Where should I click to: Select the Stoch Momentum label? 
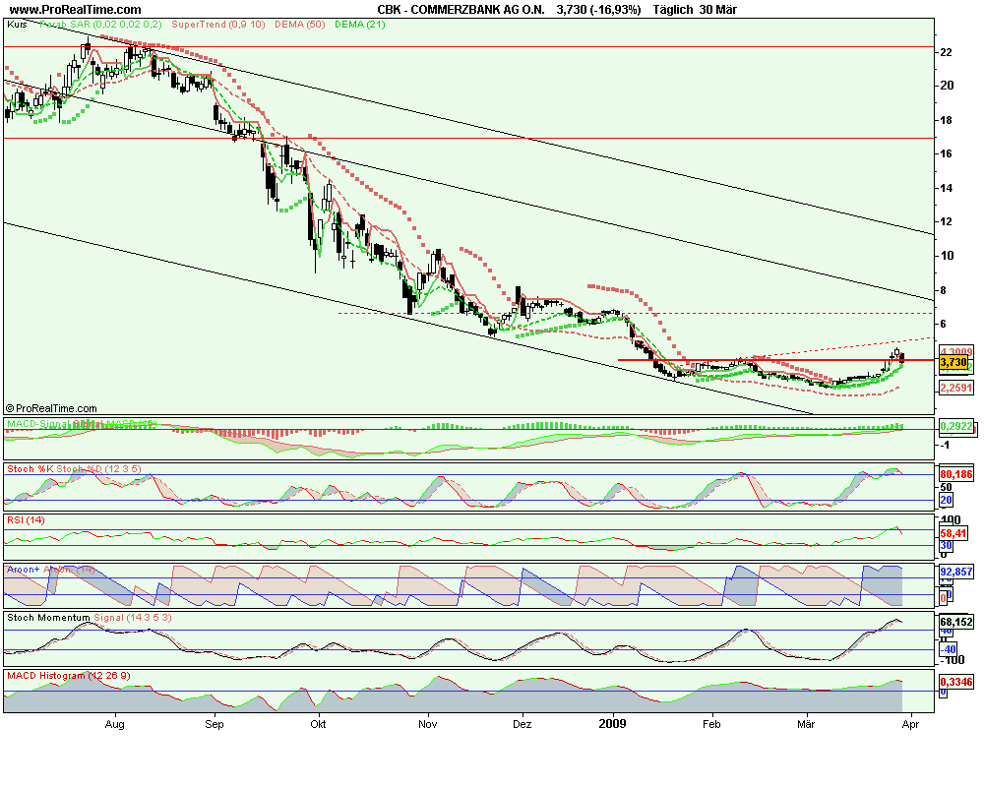click(x=48, y=618)
